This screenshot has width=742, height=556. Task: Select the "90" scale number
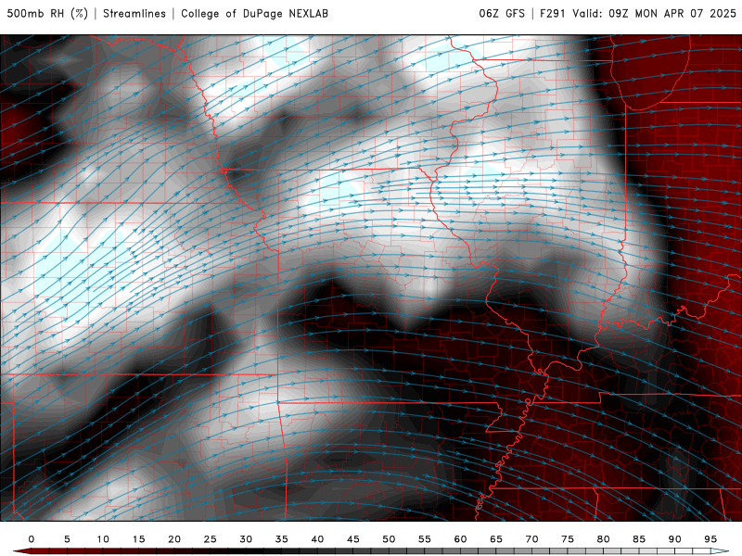pyautogui.click(x=675, y=539)
